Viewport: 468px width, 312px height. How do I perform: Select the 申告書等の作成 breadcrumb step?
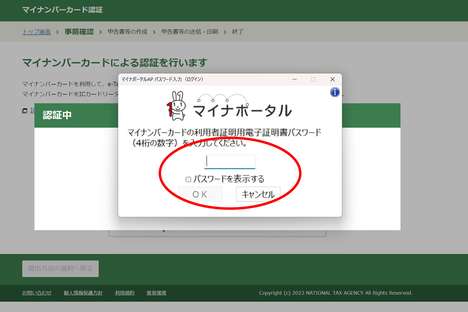[x=127, y=32]
